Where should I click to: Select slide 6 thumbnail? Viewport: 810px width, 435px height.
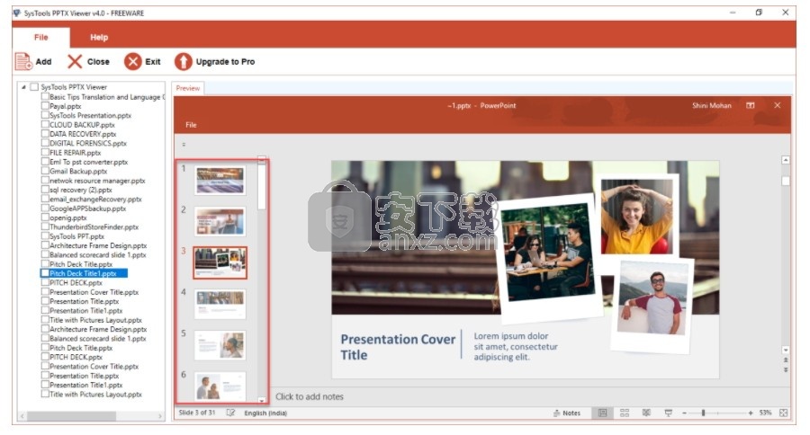[x=220, y=386]
